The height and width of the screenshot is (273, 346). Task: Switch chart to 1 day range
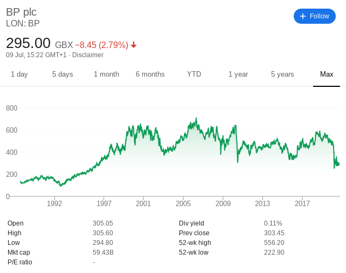click(19, 74)
